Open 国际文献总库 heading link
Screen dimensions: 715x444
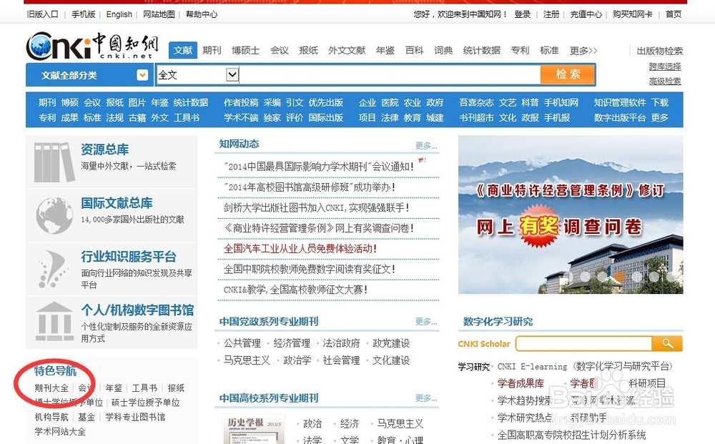pos(117,203)
